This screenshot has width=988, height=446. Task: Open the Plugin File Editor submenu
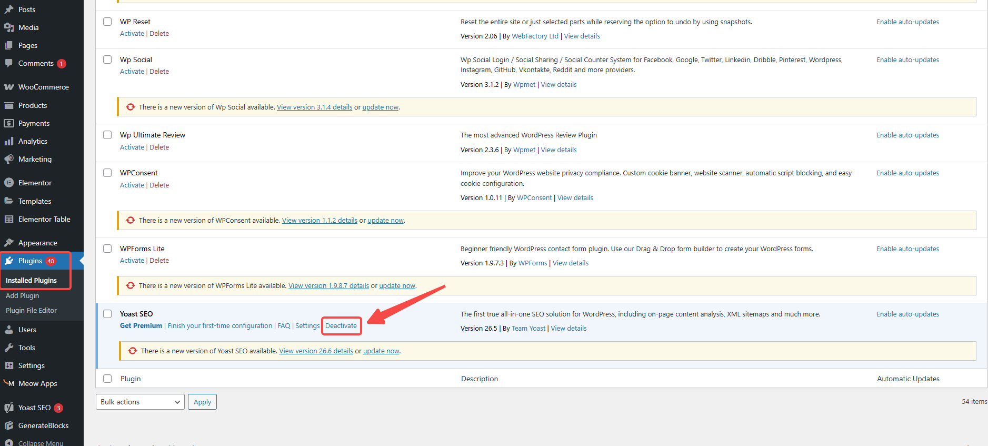point(31,310)
